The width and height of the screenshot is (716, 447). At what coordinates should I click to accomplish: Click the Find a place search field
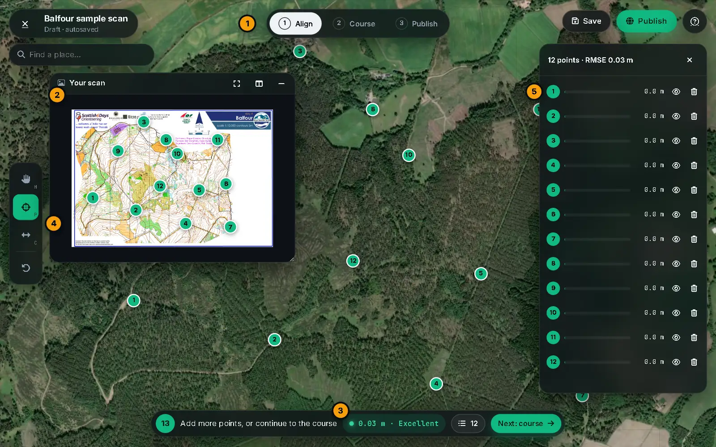pos(82,55)
